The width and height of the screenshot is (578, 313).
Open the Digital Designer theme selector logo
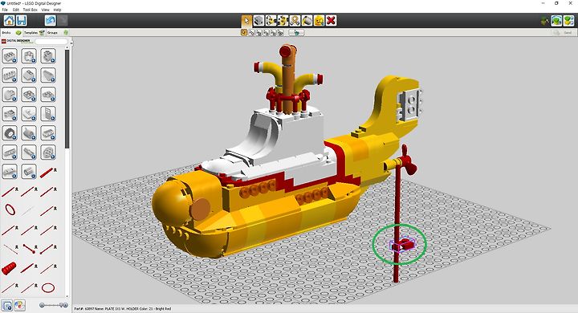coord(17,41)
